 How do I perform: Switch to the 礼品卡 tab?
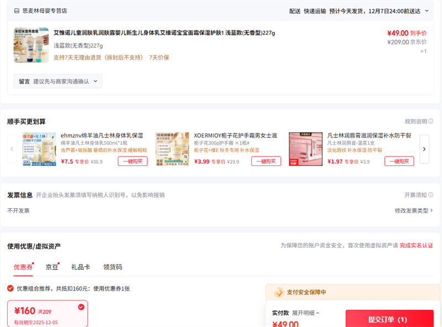coord(81,267)
